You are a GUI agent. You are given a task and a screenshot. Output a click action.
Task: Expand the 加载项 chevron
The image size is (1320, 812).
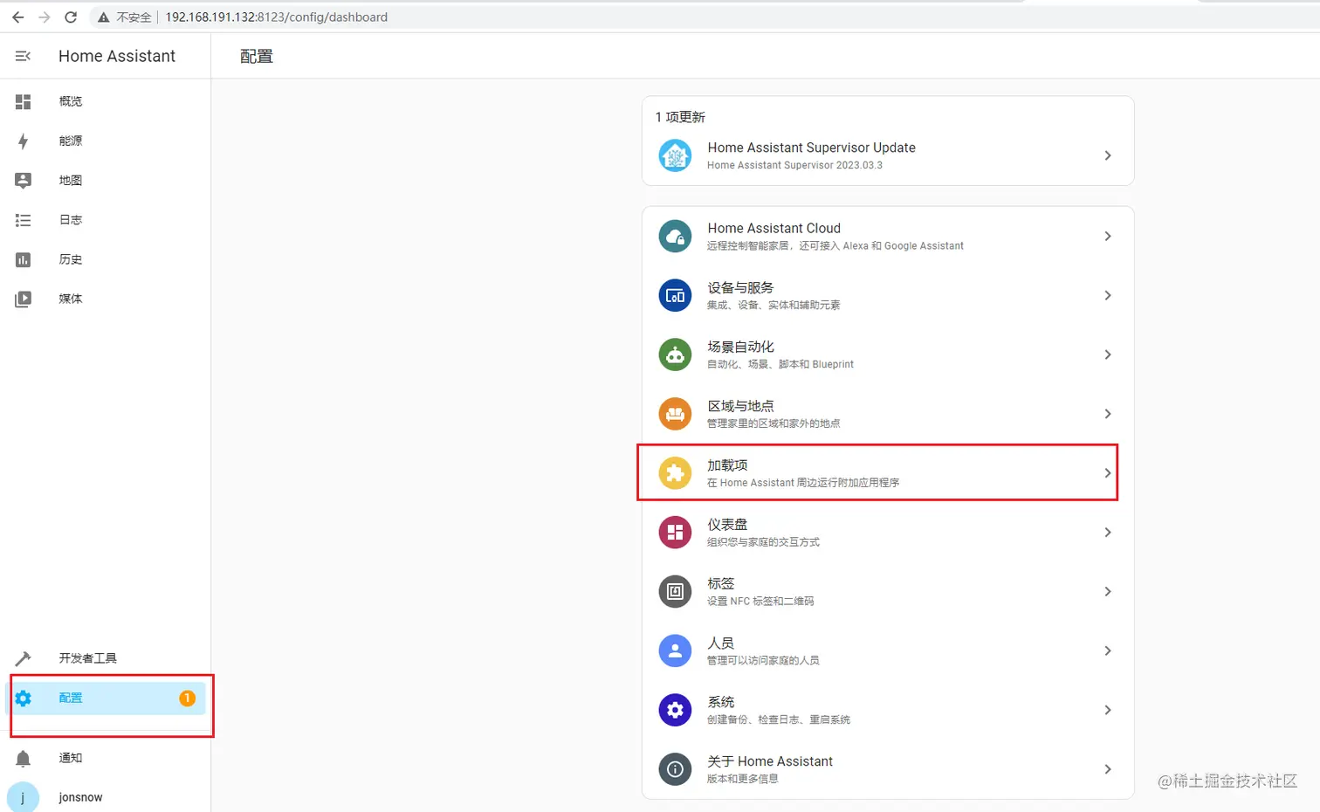(1107, 473)
